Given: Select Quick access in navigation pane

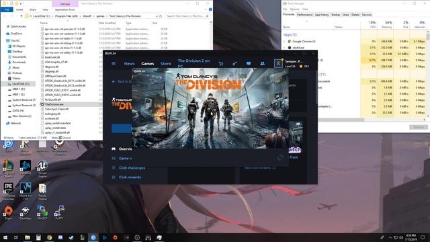Looking at the screenshot, I should (18, 26).
